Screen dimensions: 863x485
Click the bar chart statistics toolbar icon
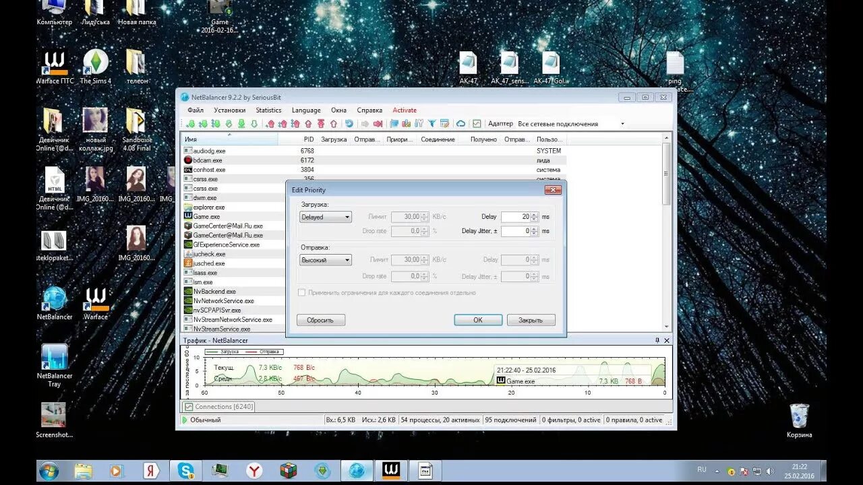coord(407,124)
